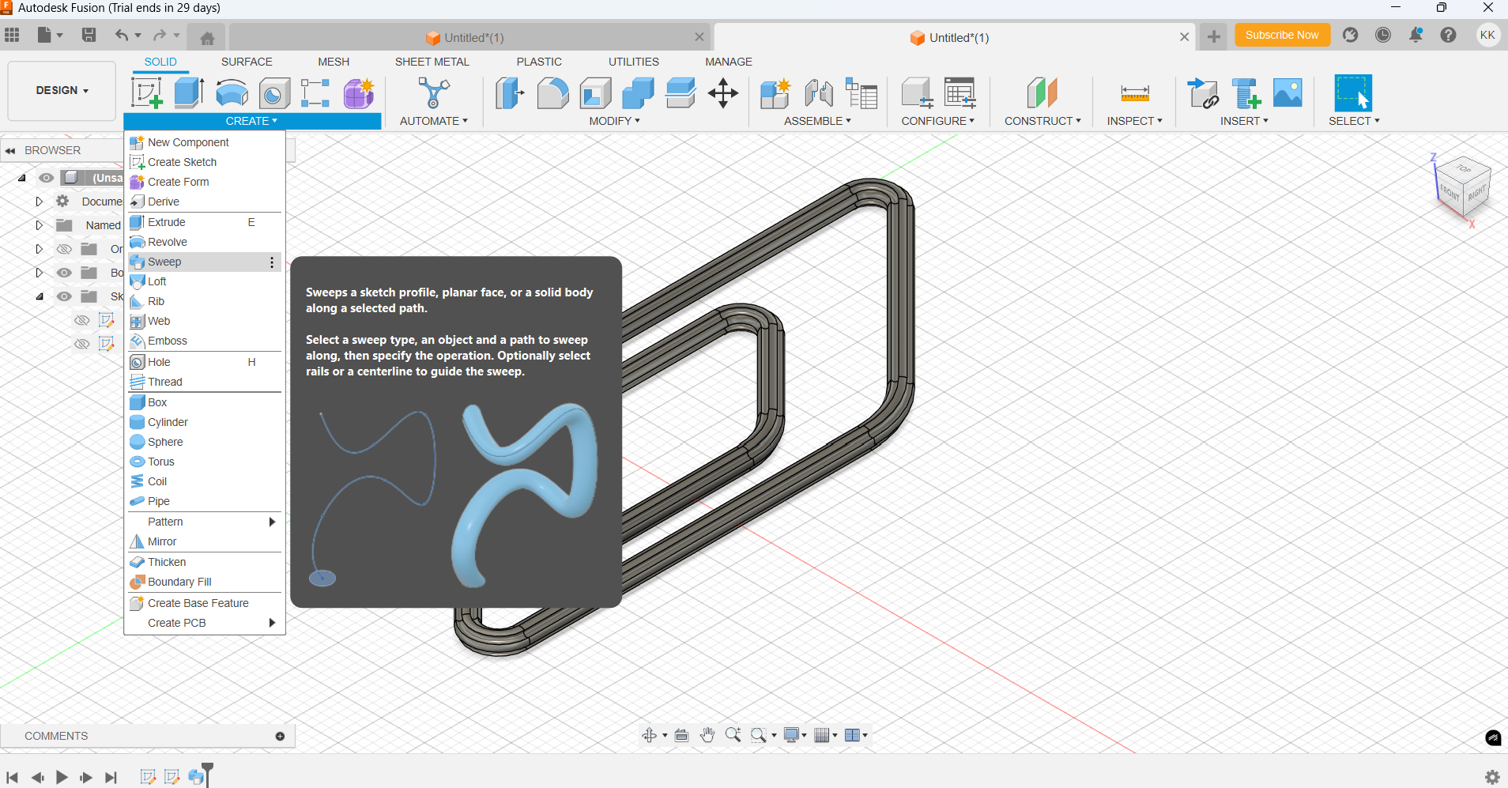Open the Job Status clock icon

[x=1383, y=35]
